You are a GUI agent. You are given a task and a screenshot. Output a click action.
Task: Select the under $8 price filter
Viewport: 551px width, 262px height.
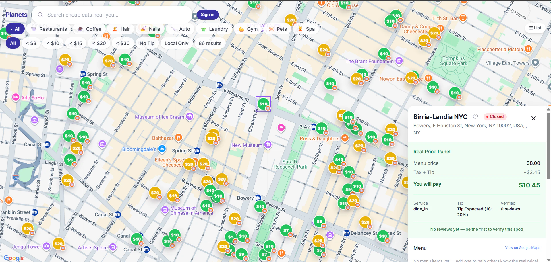pyautogui.click(x=31, y=43)
